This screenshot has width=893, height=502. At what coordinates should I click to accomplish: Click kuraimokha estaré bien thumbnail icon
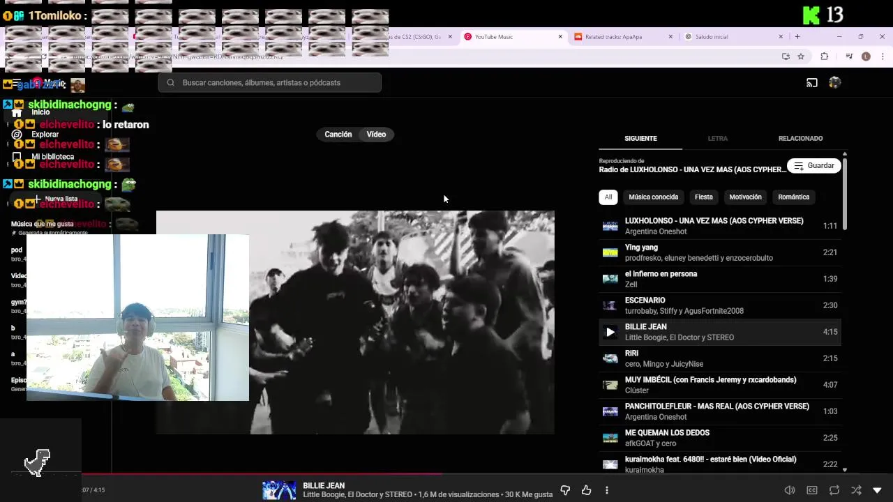(610, 464)
